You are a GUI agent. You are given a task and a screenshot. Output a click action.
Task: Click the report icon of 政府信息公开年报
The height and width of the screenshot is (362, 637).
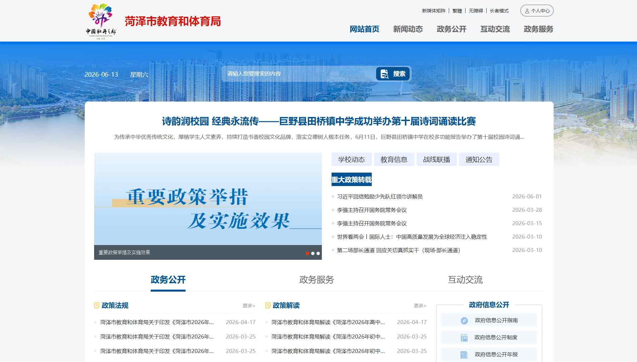click(464, 355)
